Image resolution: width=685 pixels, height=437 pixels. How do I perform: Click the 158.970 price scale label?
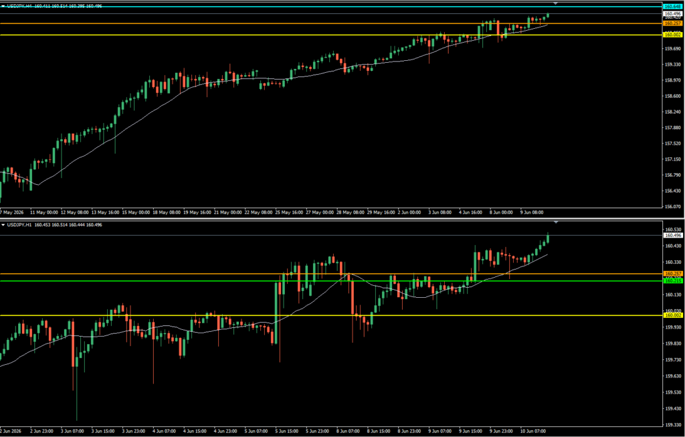[674, 80]
